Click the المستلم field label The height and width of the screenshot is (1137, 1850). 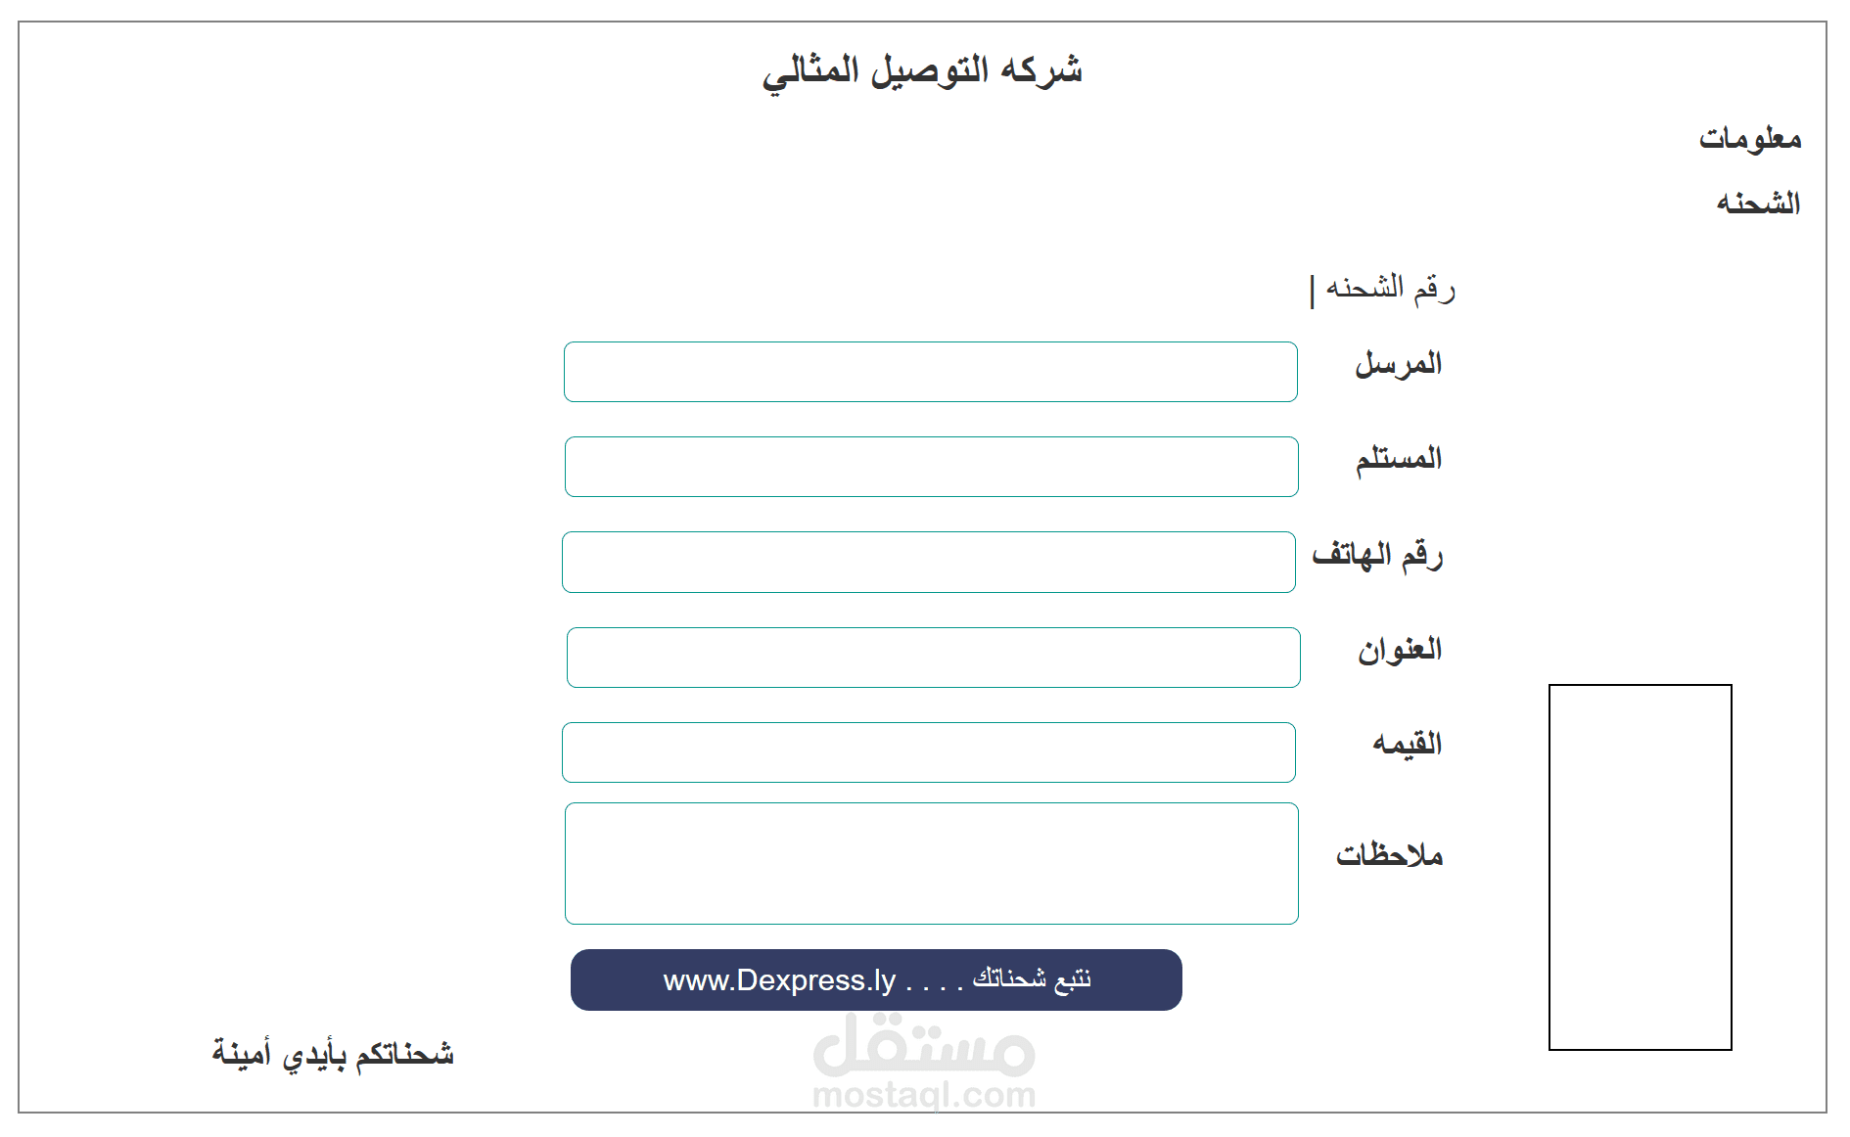(1404, 459)
